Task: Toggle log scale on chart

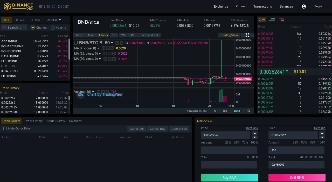Action: [x=225, y=111]
